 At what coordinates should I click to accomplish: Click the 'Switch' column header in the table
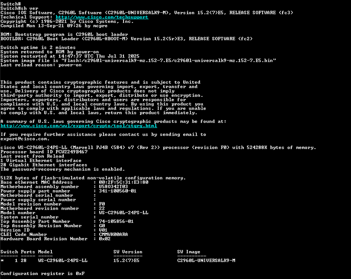9,252
